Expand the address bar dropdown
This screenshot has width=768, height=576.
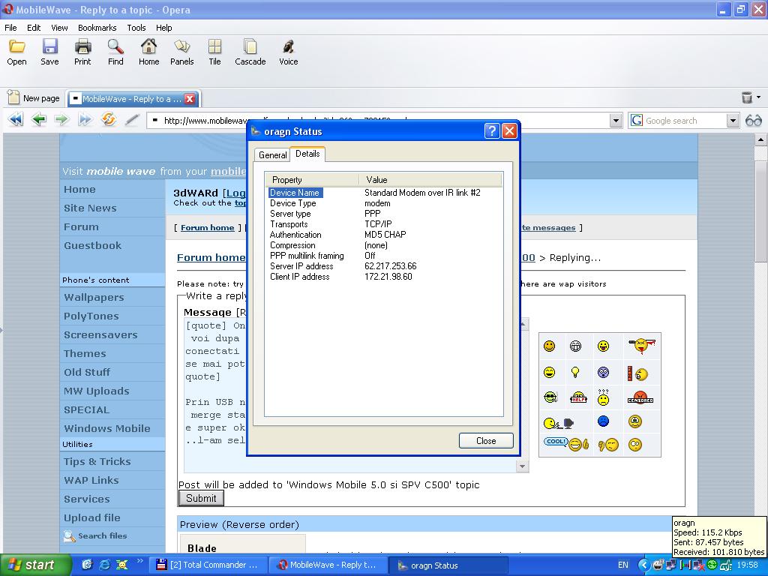click(x=616, y=121)
